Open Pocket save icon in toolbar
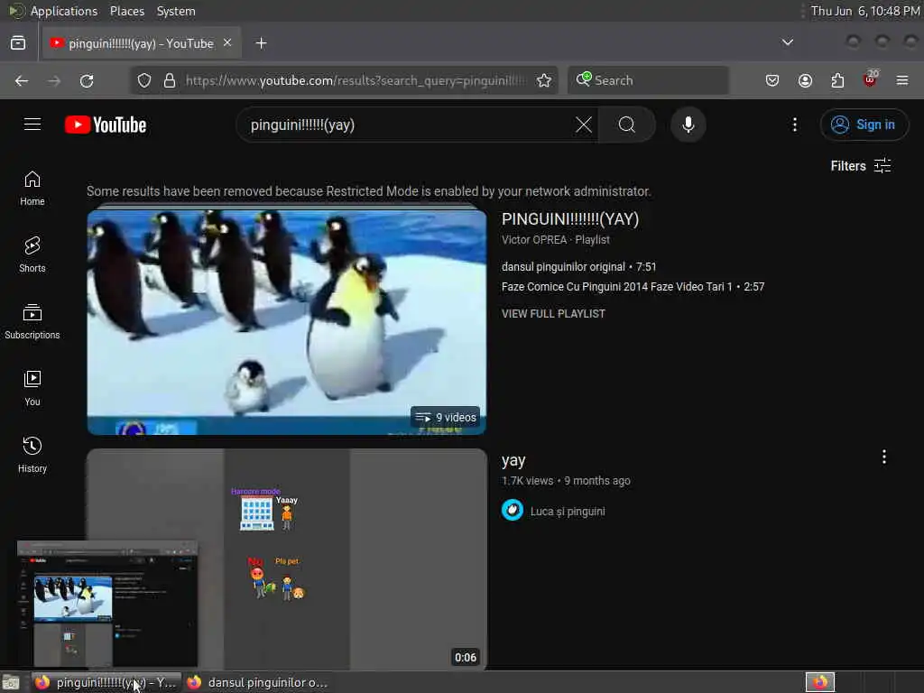This screenshot has width=924, height=693. tap(772, 80)
